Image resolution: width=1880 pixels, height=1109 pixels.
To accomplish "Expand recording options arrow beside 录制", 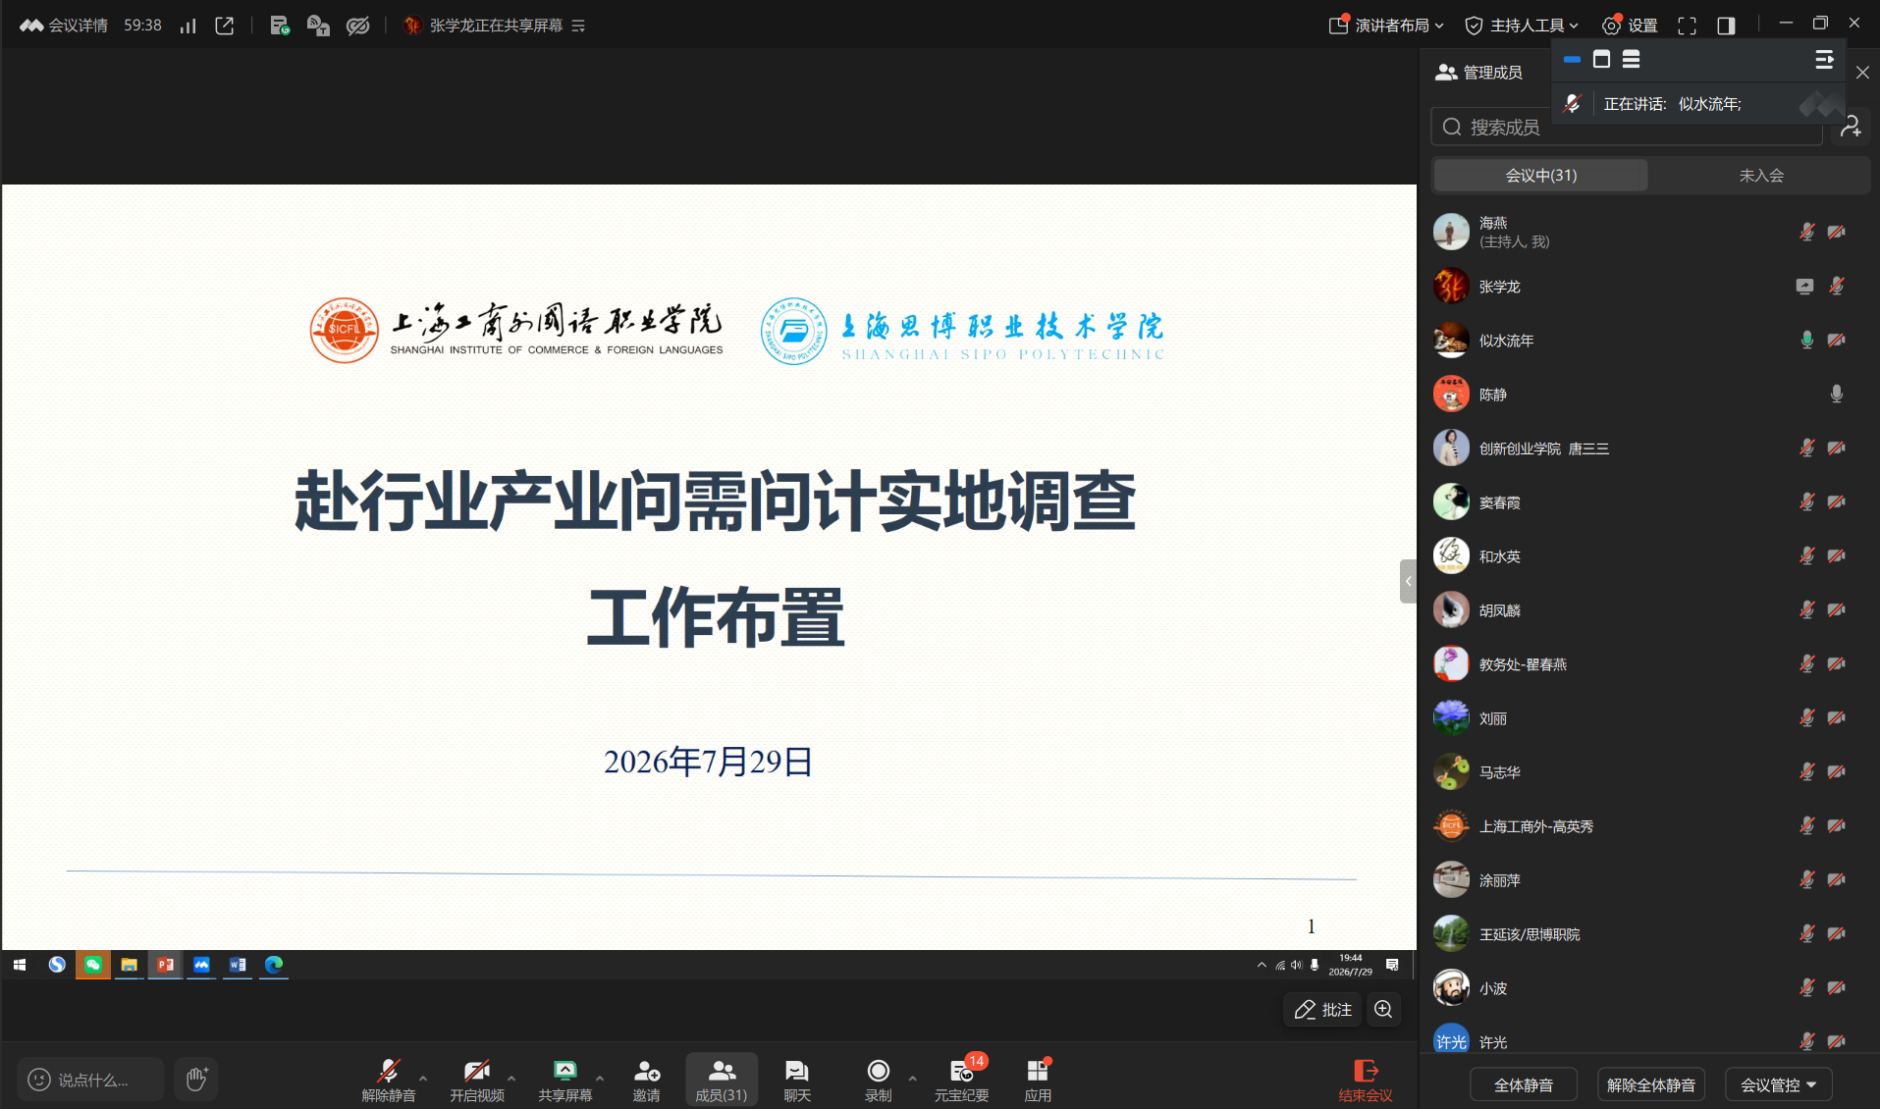I will pos(912,1078).
